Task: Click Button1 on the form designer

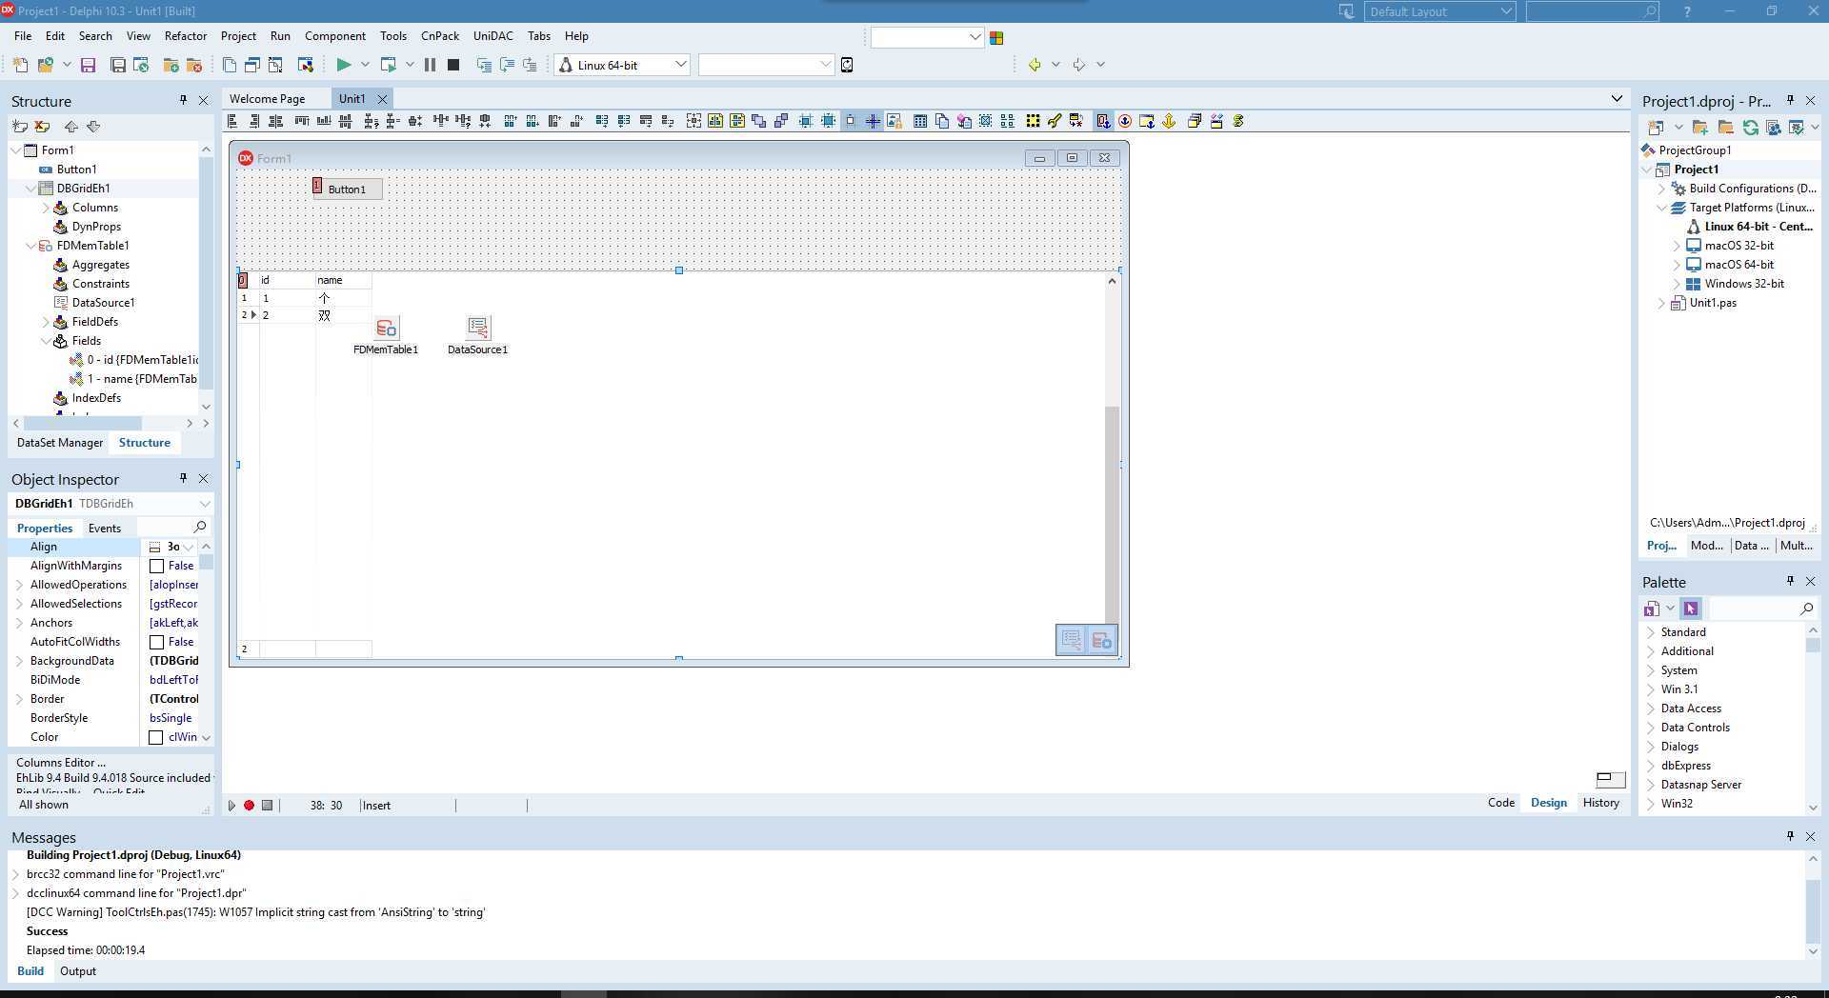Action: [347, 189]
